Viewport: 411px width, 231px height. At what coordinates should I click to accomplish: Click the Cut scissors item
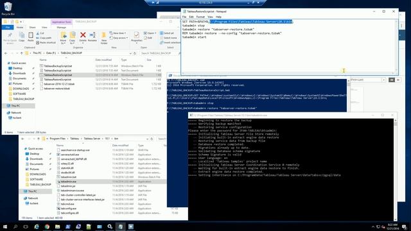click(x=40, y=33)
